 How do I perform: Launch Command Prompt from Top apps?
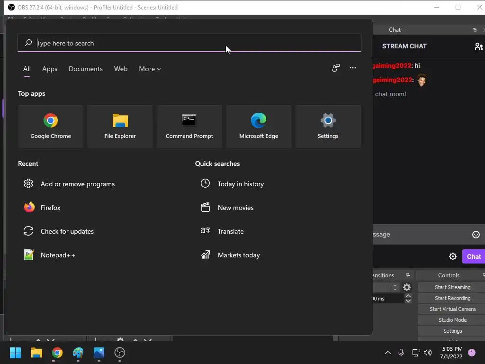pos(189,127)
